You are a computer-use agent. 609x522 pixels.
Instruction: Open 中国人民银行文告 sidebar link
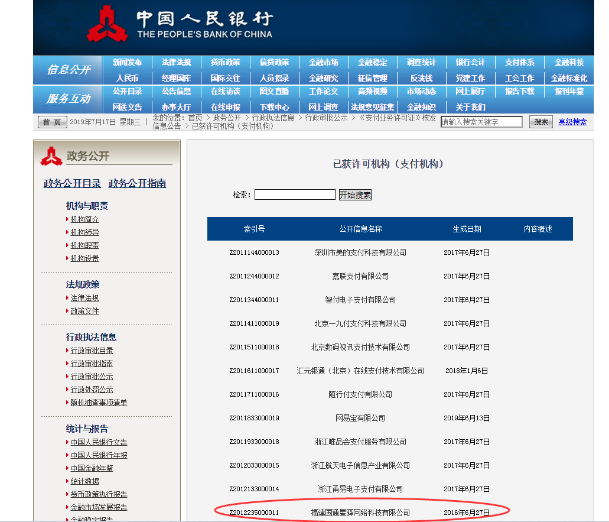coord(99,442)
